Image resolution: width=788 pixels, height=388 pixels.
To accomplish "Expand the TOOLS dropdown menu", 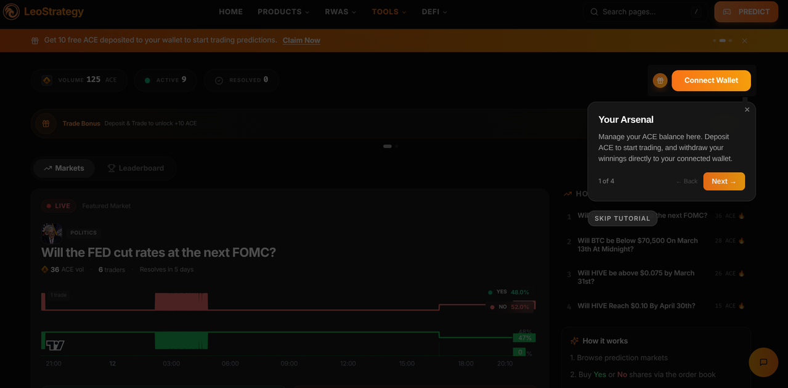I will point(389,12).
